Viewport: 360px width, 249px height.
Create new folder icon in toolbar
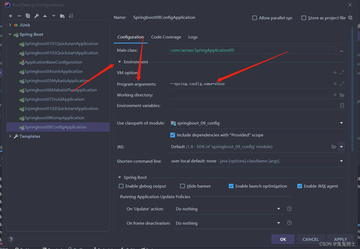pos(62,16)
